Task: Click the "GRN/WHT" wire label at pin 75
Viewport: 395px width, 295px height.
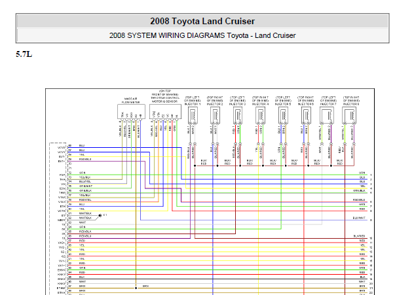Action: tap(86, 186)
